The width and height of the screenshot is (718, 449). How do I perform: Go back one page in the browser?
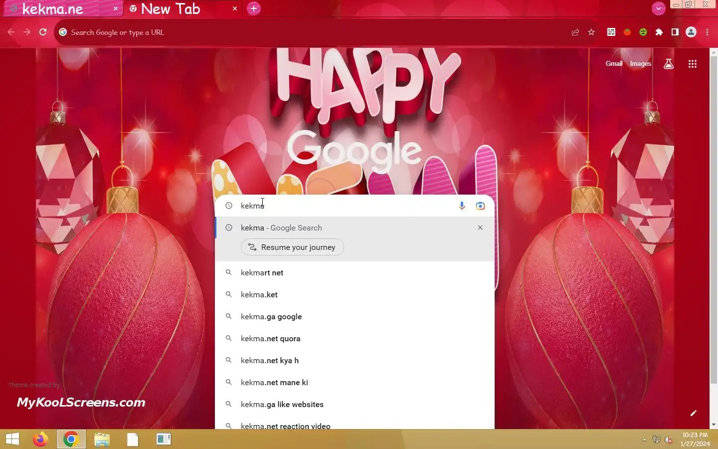tap(11, 32)
